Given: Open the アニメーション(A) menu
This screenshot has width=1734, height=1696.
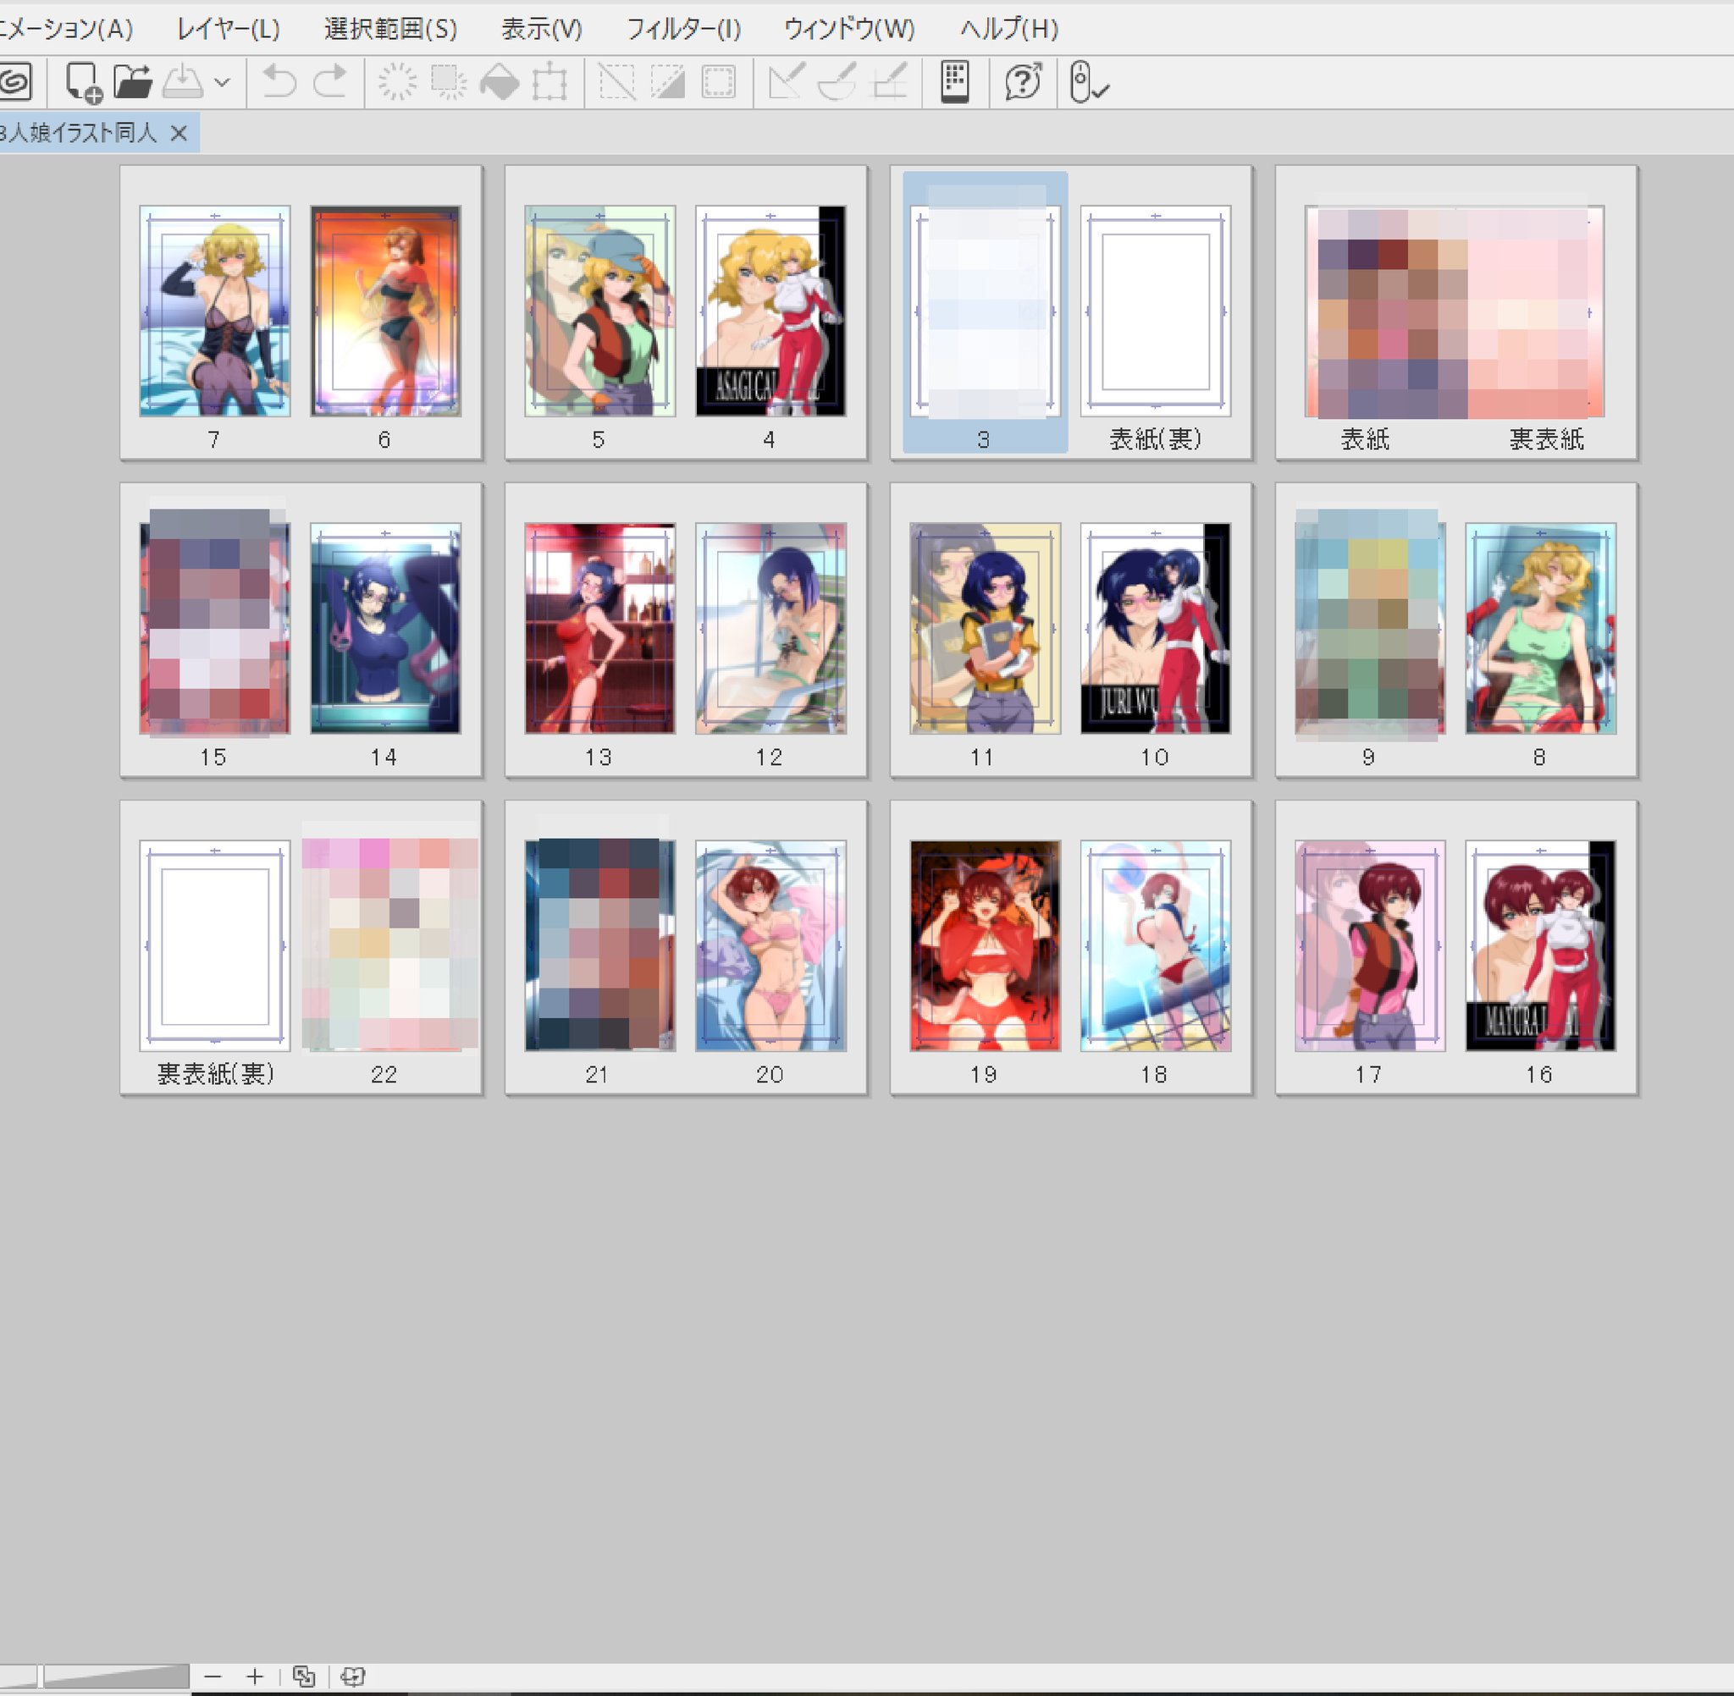Looking at the screenshot, I should (x=66, y=30).
